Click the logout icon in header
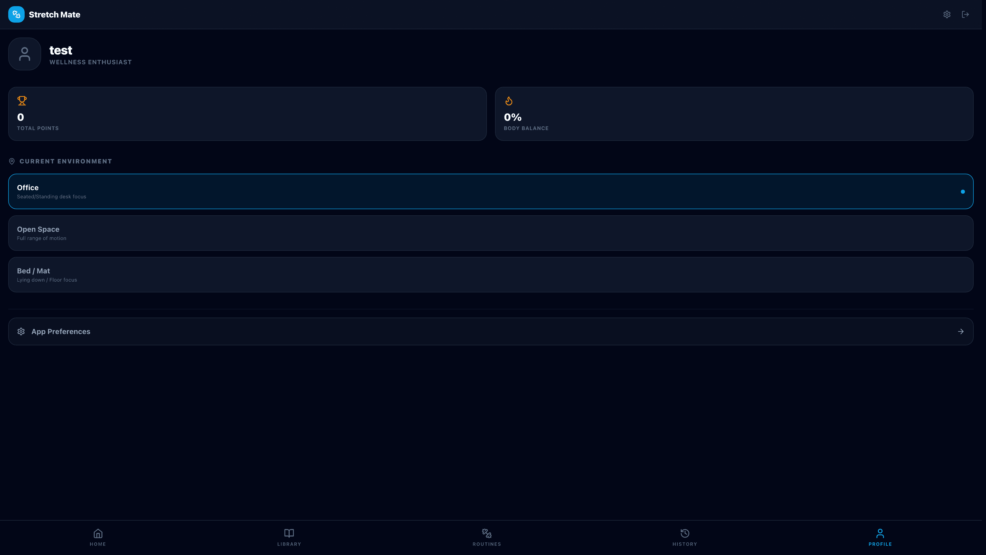The width and height of the screenshot is (986, 555). (965, 15)
